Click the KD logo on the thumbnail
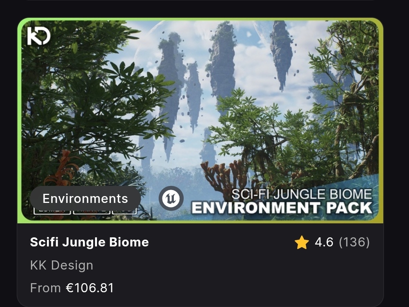409x307 pixels. tap(39, 36)
